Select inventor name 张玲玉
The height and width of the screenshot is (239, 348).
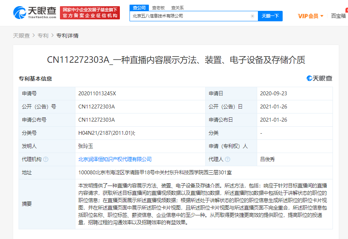tap(86, 146)
